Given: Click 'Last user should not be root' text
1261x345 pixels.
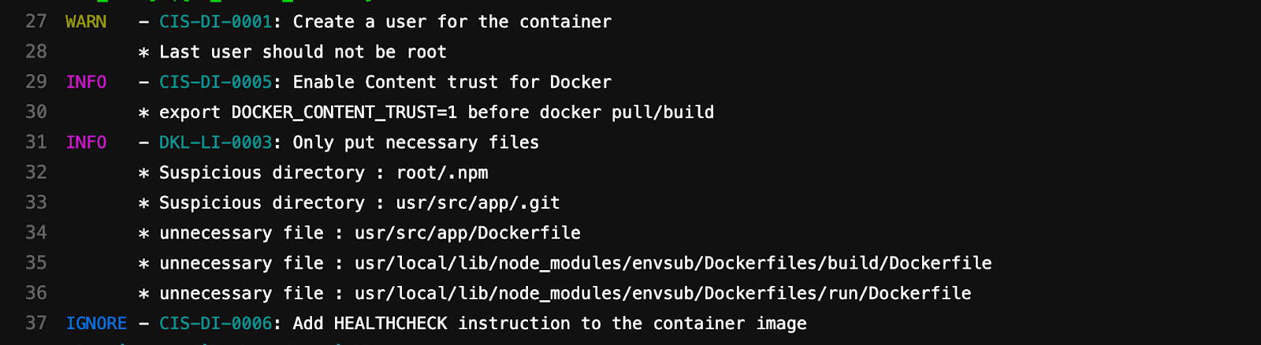Looking at the screenshot, I should [303, 52].
